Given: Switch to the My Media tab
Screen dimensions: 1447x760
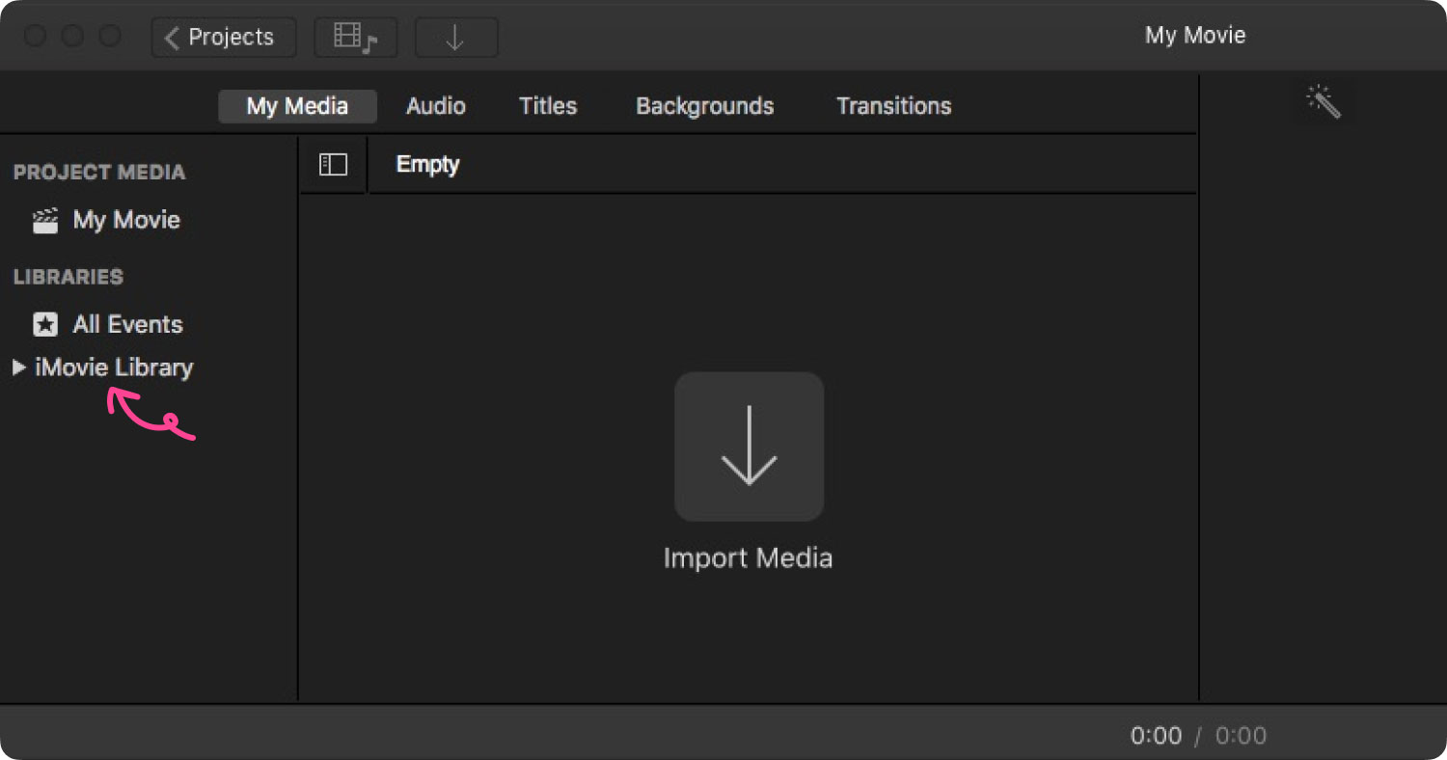Looking at the screenshot, I should (297, 106).
